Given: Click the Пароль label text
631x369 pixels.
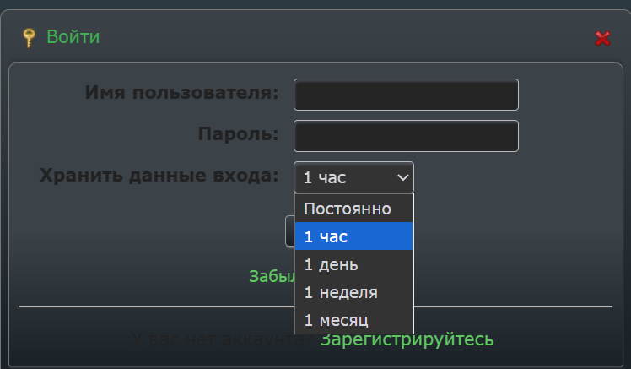Looking at the screenshot, I should (x=238, y=133).
